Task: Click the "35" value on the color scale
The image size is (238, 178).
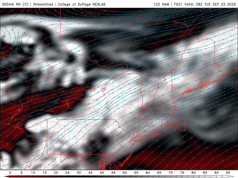Action: 90,173
